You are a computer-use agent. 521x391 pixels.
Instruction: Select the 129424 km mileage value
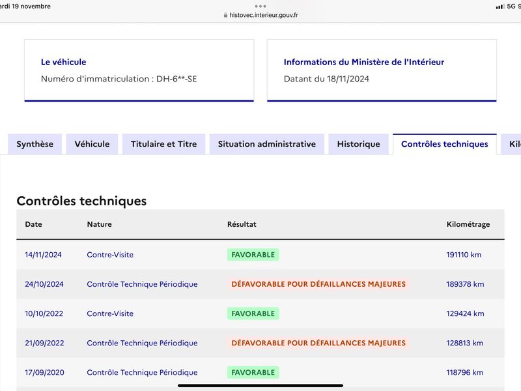point(465,313)
